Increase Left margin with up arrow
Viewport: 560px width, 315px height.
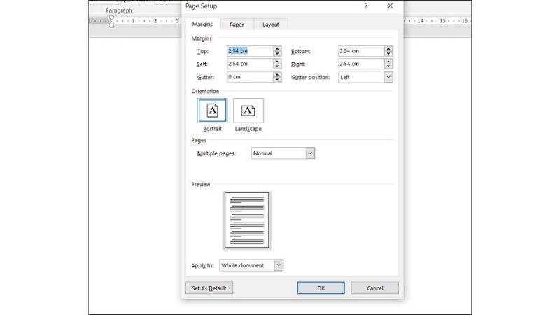[277, 62]
